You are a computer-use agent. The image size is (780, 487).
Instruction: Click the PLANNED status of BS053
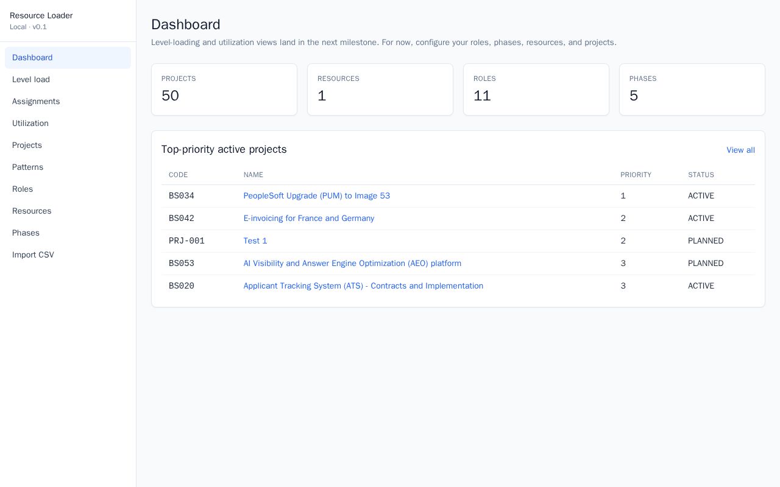pyautogui.click(x=706, y=264)
